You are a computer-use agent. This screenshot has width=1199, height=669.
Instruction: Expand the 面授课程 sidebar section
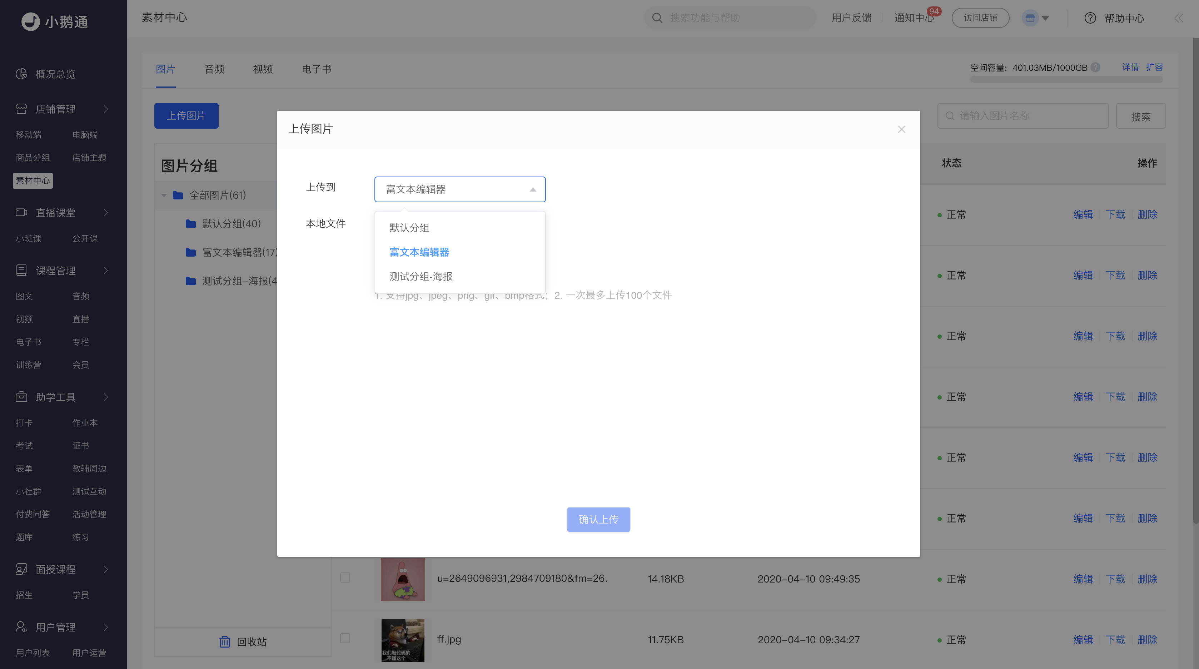pyautogui.click(x=106, y=569)
